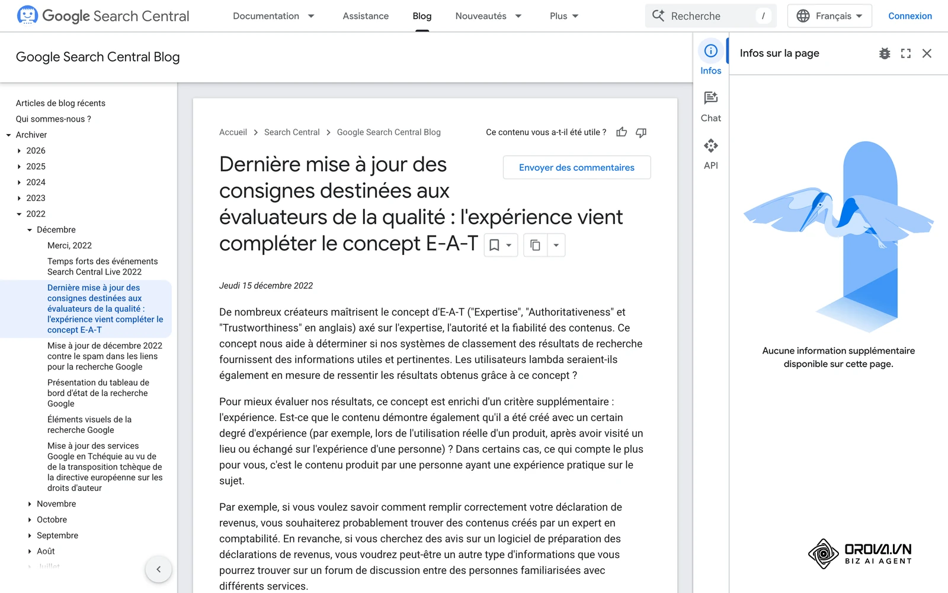The height and width of the screenshot is (593, 948).
Task: Expand the info panel to fullscreen
Action: 906,53
